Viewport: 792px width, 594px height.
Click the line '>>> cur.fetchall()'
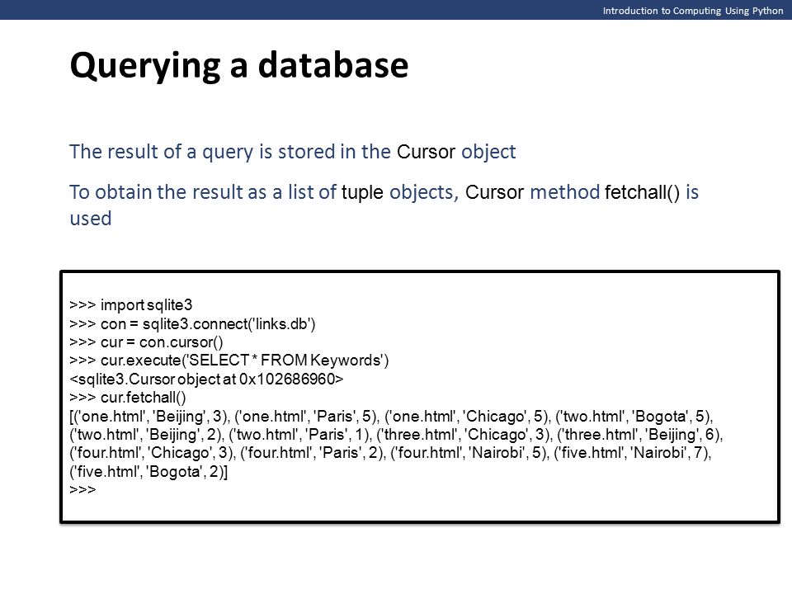[128, 397]
